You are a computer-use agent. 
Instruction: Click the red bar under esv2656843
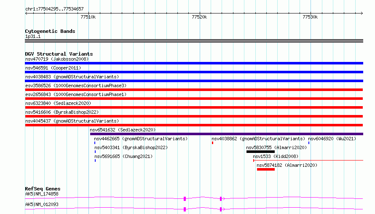194,99
